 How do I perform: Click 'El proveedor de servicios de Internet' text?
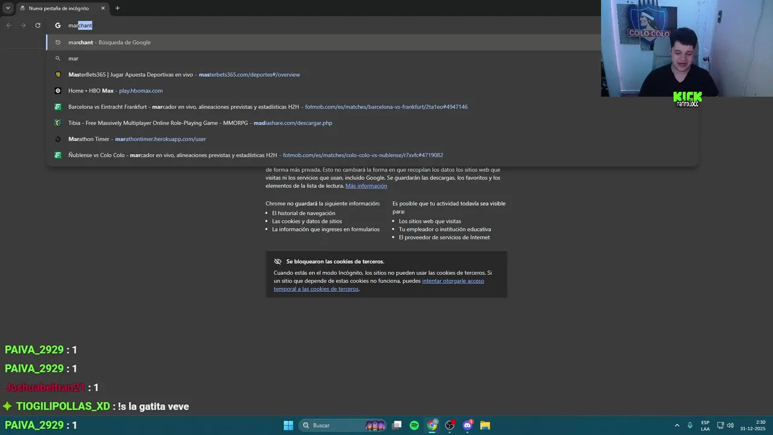444,237
